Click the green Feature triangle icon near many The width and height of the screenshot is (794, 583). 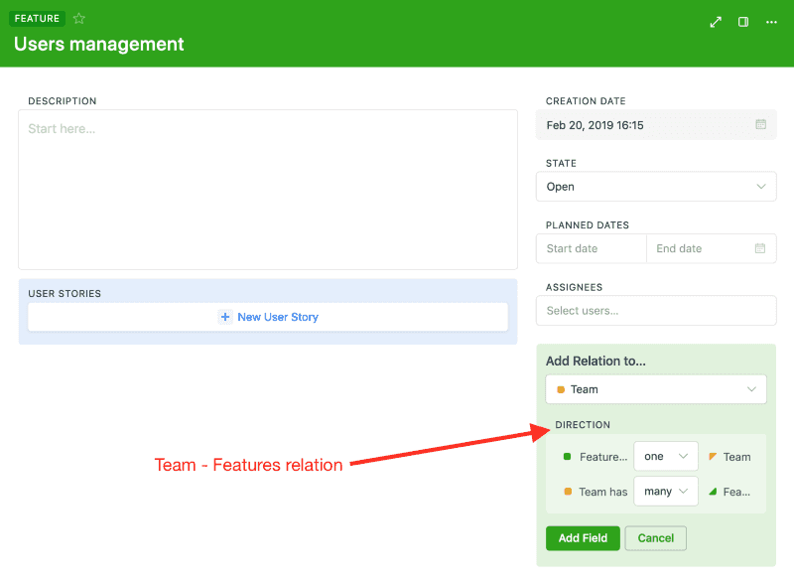pyautogui.click(x=713, y=491)
